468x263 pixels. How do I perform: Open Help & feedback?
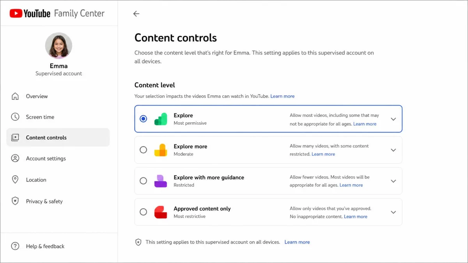pyautogui.click(x=58, y=246)
